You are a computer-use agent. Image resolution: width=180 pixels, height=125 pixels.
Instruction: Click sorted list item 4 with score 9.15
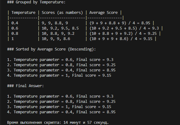pos(59,75)
